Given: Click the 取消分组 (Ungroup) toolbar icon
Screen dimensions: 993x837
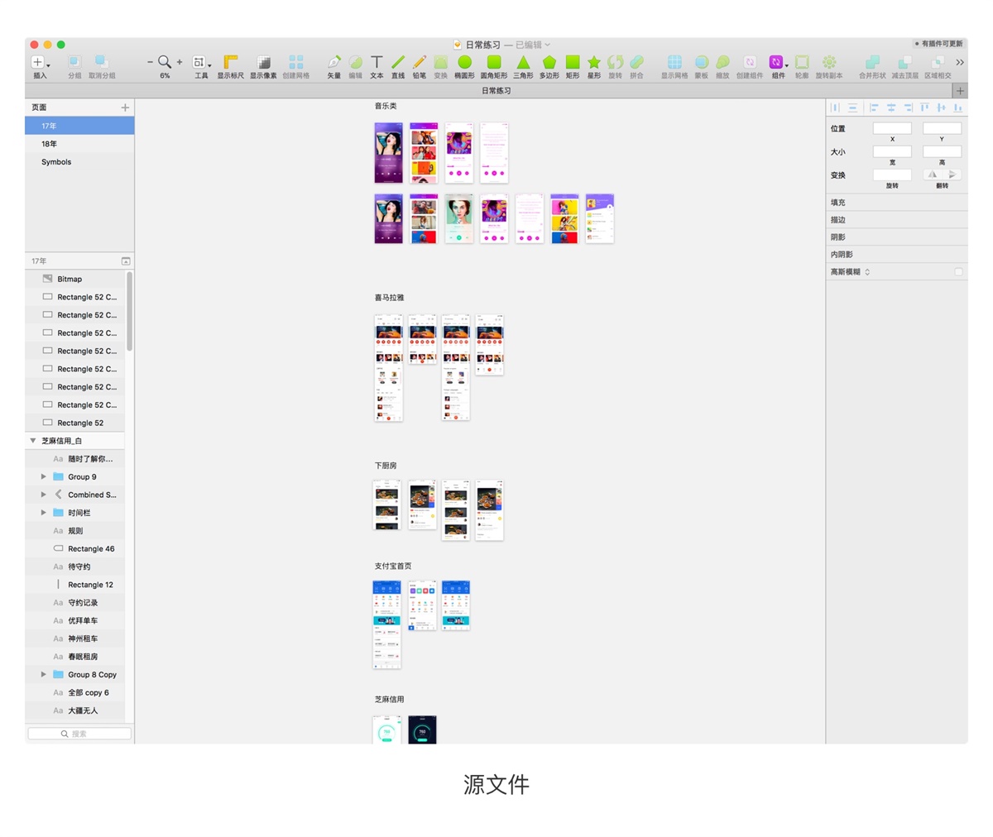Looking at the screenshot, I should [102, 62].
